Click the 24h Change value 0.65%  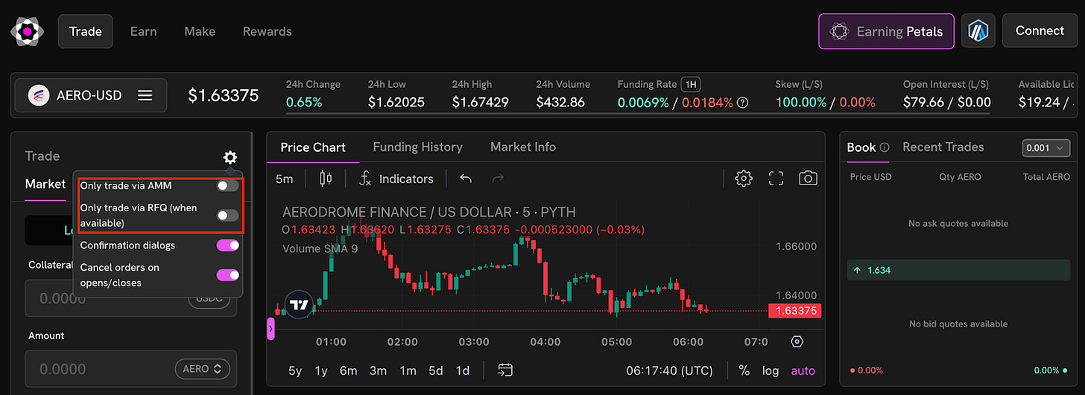(x=304, y=102)
